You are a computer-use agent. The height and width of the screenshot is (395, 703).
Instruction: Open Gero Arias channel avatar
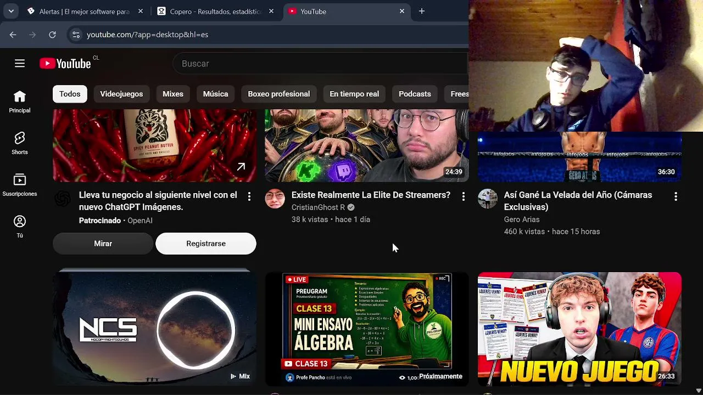point(488,199)
